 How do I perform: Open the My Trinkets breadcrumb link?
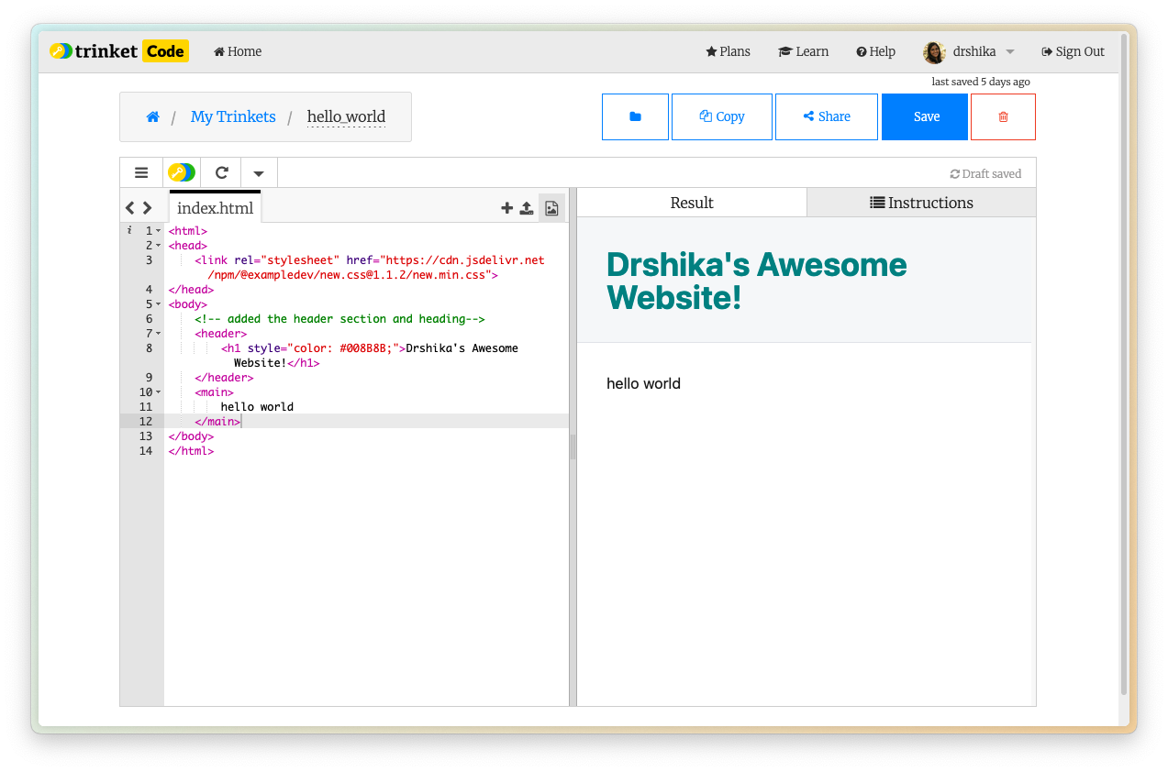(x=233, y=116)
